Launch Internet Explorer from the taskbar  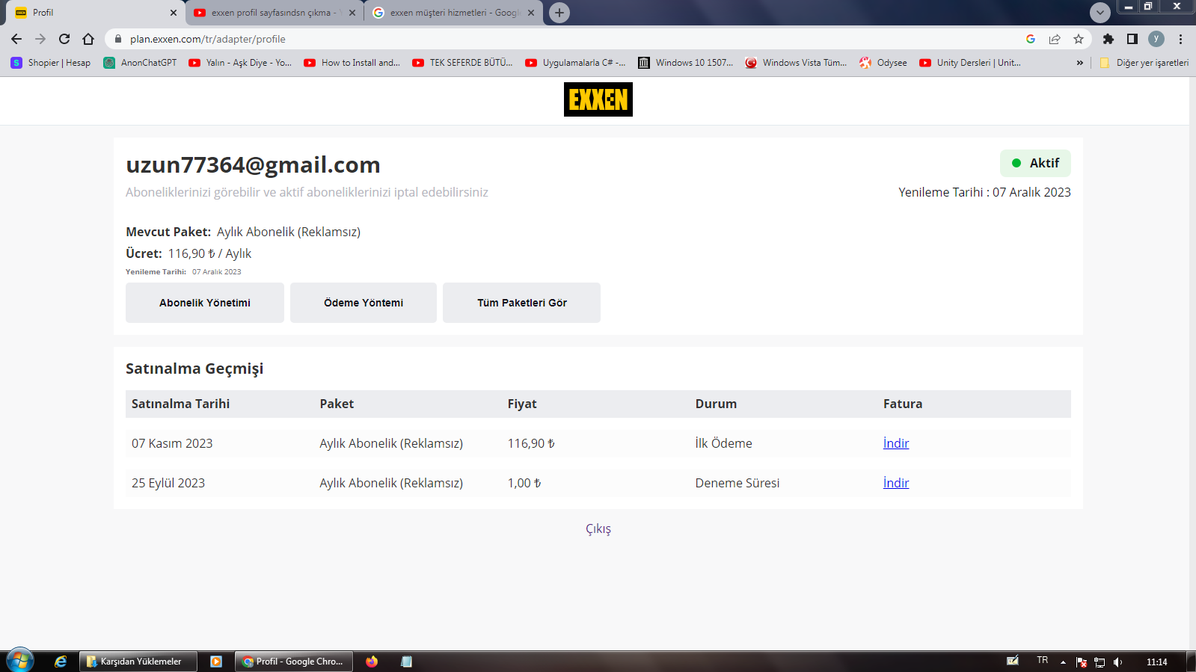coord(61,662)
